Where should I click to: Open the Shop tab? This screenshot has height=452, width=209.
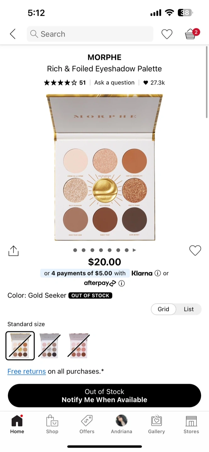(52, 424)
